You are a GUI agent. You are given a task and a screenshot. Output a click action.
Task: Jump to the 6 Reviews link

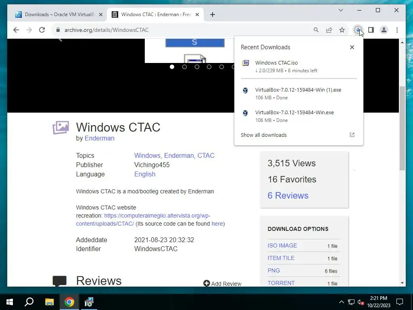(288, 195)
